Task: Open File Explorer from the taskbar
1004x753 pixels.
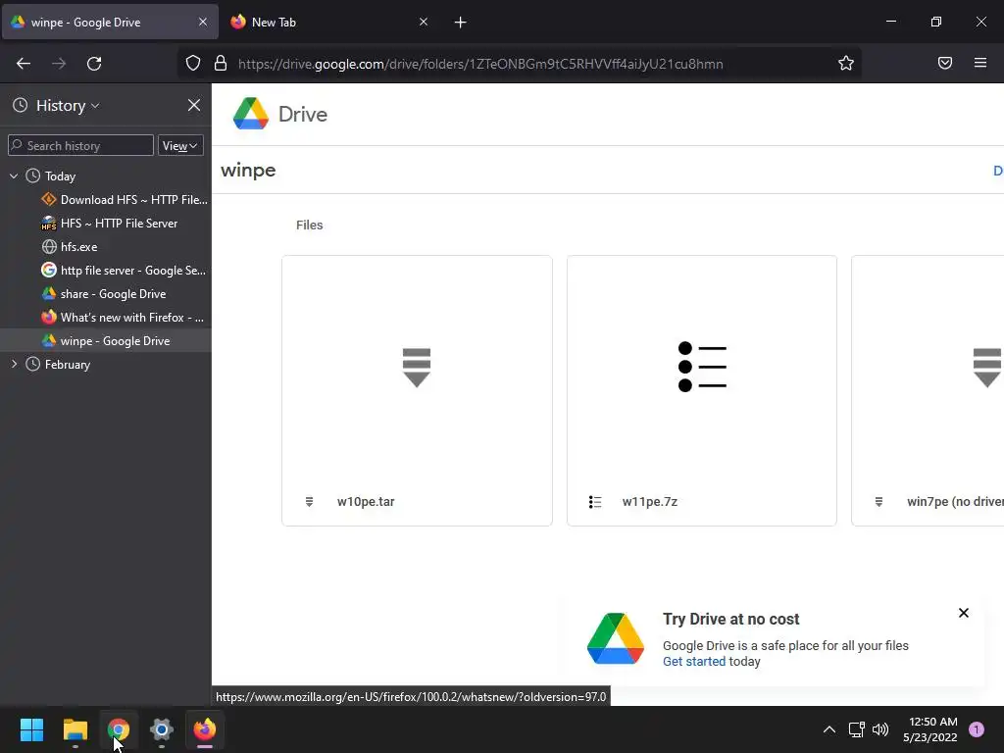Action: 75,729
